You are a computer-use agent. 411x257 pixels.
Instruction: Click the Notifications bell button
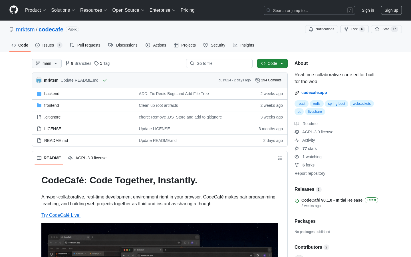tap(321, 29)
